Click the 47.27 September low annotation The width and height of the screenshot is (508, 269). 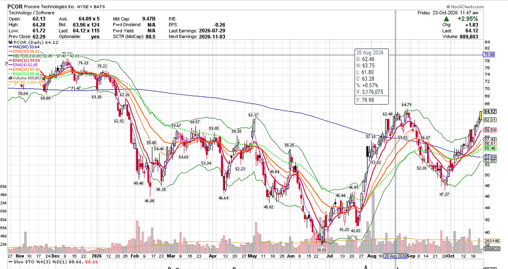pyautogui.click(x=444, y=194)
